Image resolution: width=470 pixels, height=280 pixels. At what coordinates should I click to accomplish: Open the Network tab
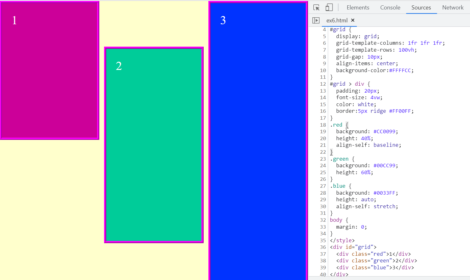click(x=453, y=8)
